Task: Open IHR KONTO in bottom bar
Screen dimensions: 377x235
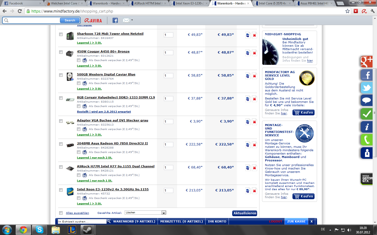Action: point(217,221)
